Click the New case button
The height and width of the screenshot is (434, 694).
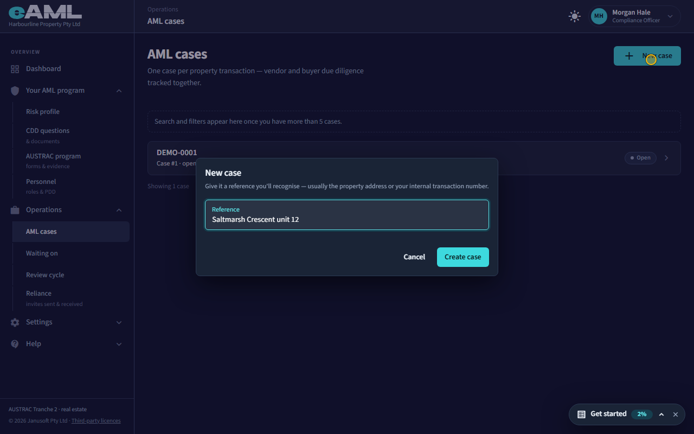tap(647, 56)
